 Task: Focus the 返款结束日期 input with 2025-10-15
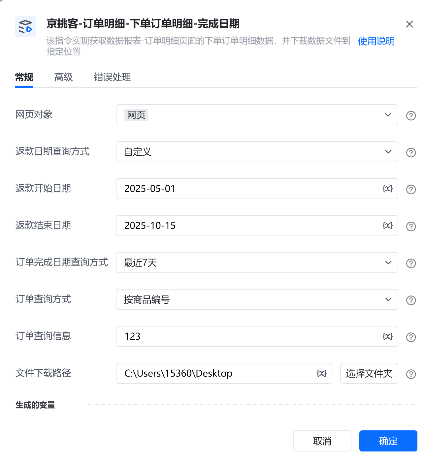(257, 226)
